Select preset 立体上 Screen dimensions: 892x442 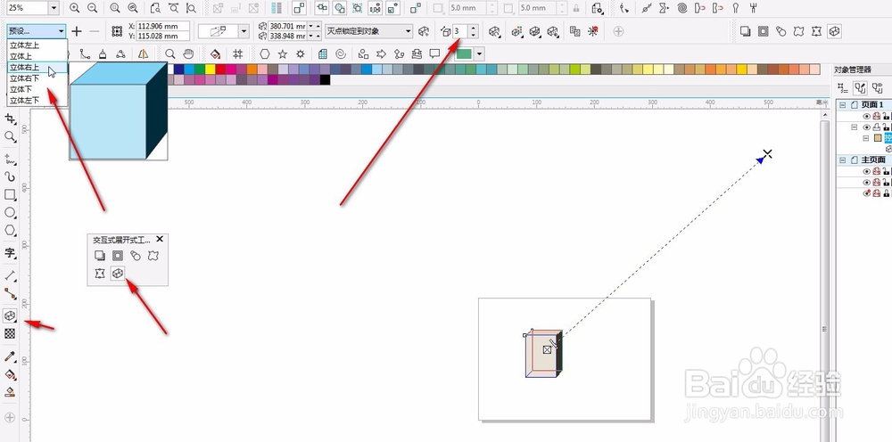(37, 56)
